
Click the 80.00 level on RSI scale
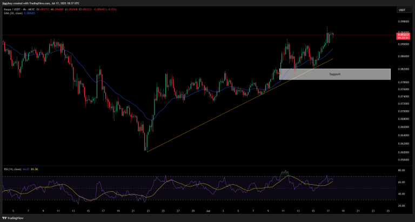401,171
